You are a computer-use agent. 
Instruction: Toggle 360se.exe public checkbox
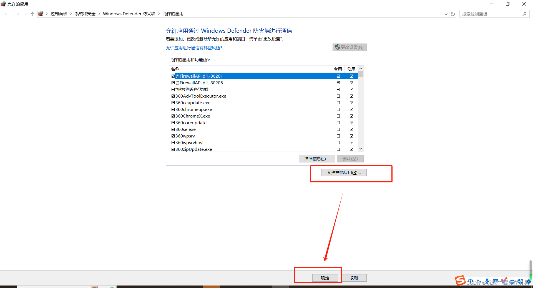coord(351,129)
